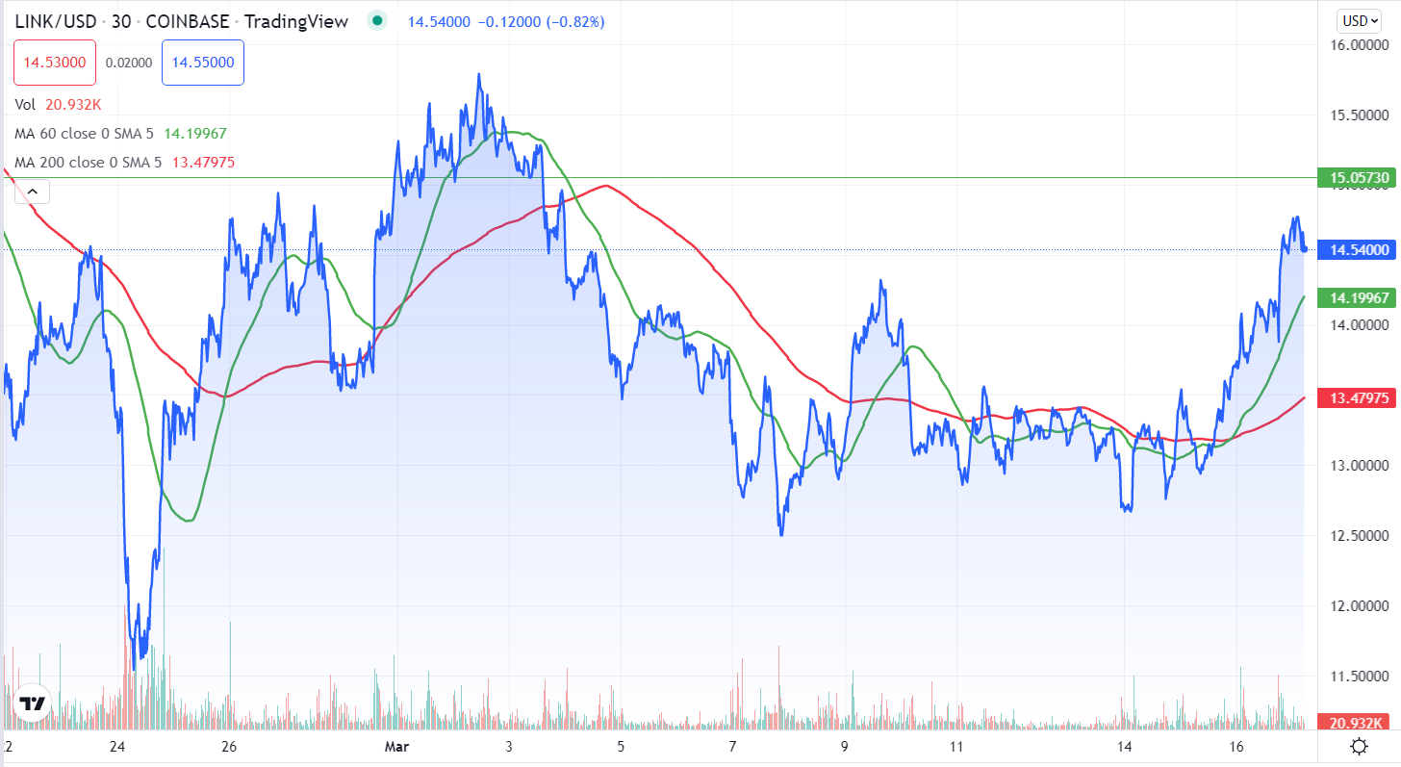Click the red 14.53000 sell price button
The width and height of the screenshot is (1401, 767).
[x=55, y=63]
